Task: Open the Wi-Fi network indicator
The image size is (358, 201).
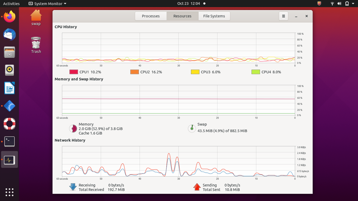Action: (332, 3)
